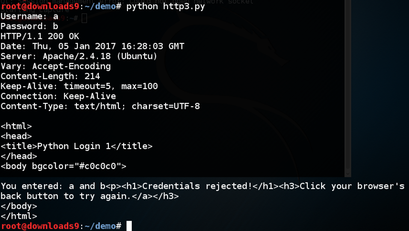This screenshot has width=409, height=231.
Task: Click the 'Server: Apache/2.4.18 (Ubuntu)' line
Action: coord(79,56)
